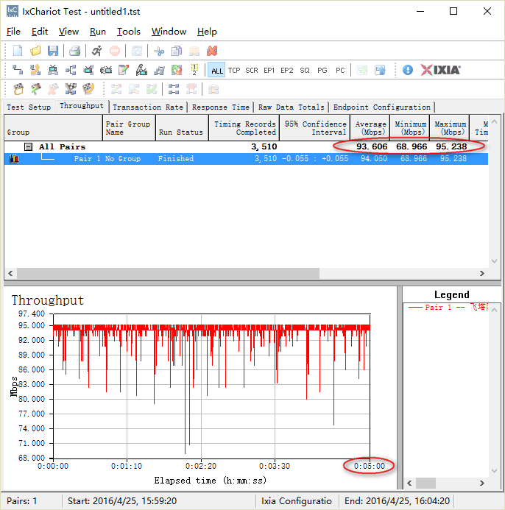Toggle the TCP filter button

(x=234, y=70)
